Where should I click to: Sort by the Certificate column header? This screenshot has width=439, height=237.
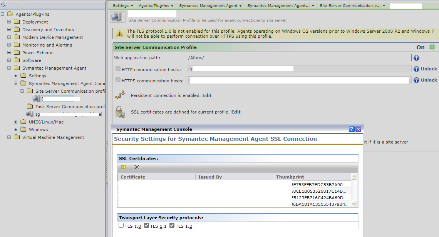(156, 177)
